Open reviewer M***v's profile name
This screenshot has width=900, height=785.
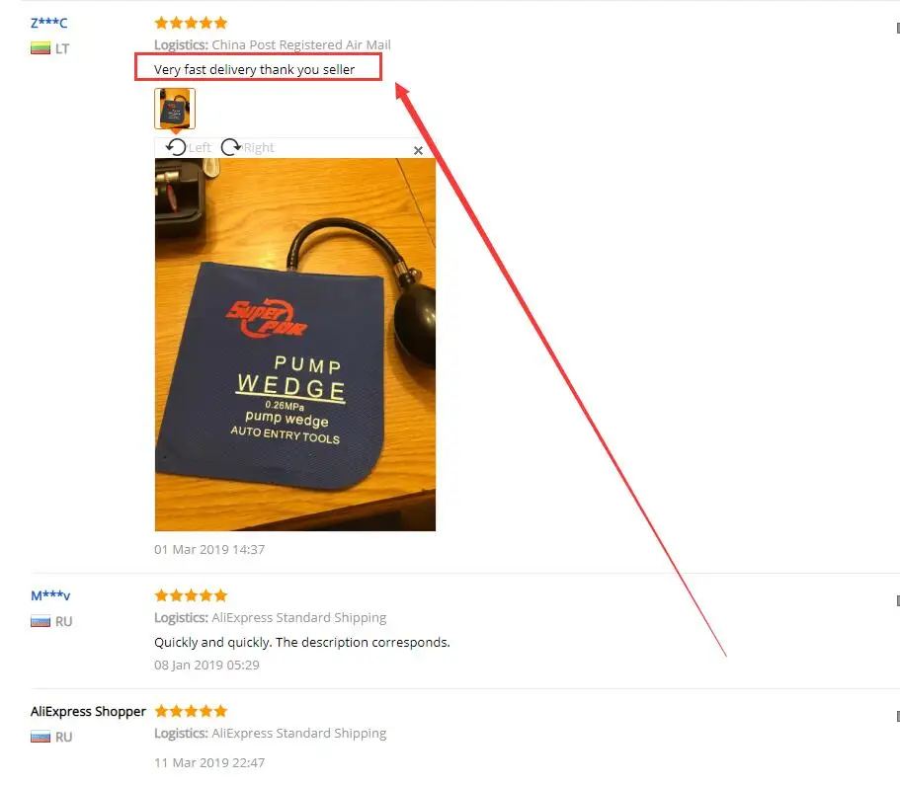click(x=50, y=595)
